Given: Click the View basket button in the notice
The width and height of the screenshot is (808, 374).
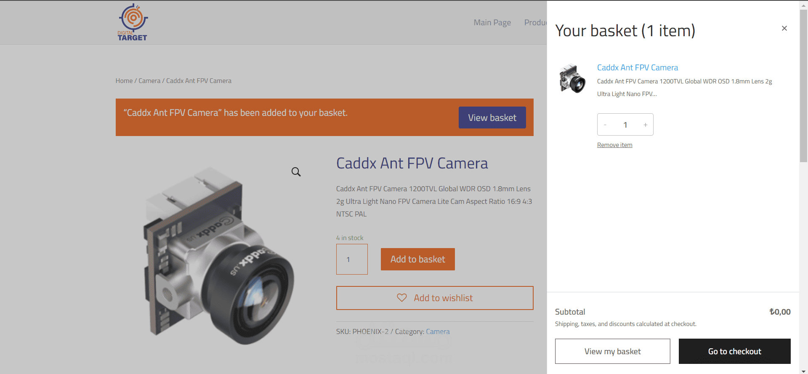Looking at the screenshot, I should (x=492, y=118).
